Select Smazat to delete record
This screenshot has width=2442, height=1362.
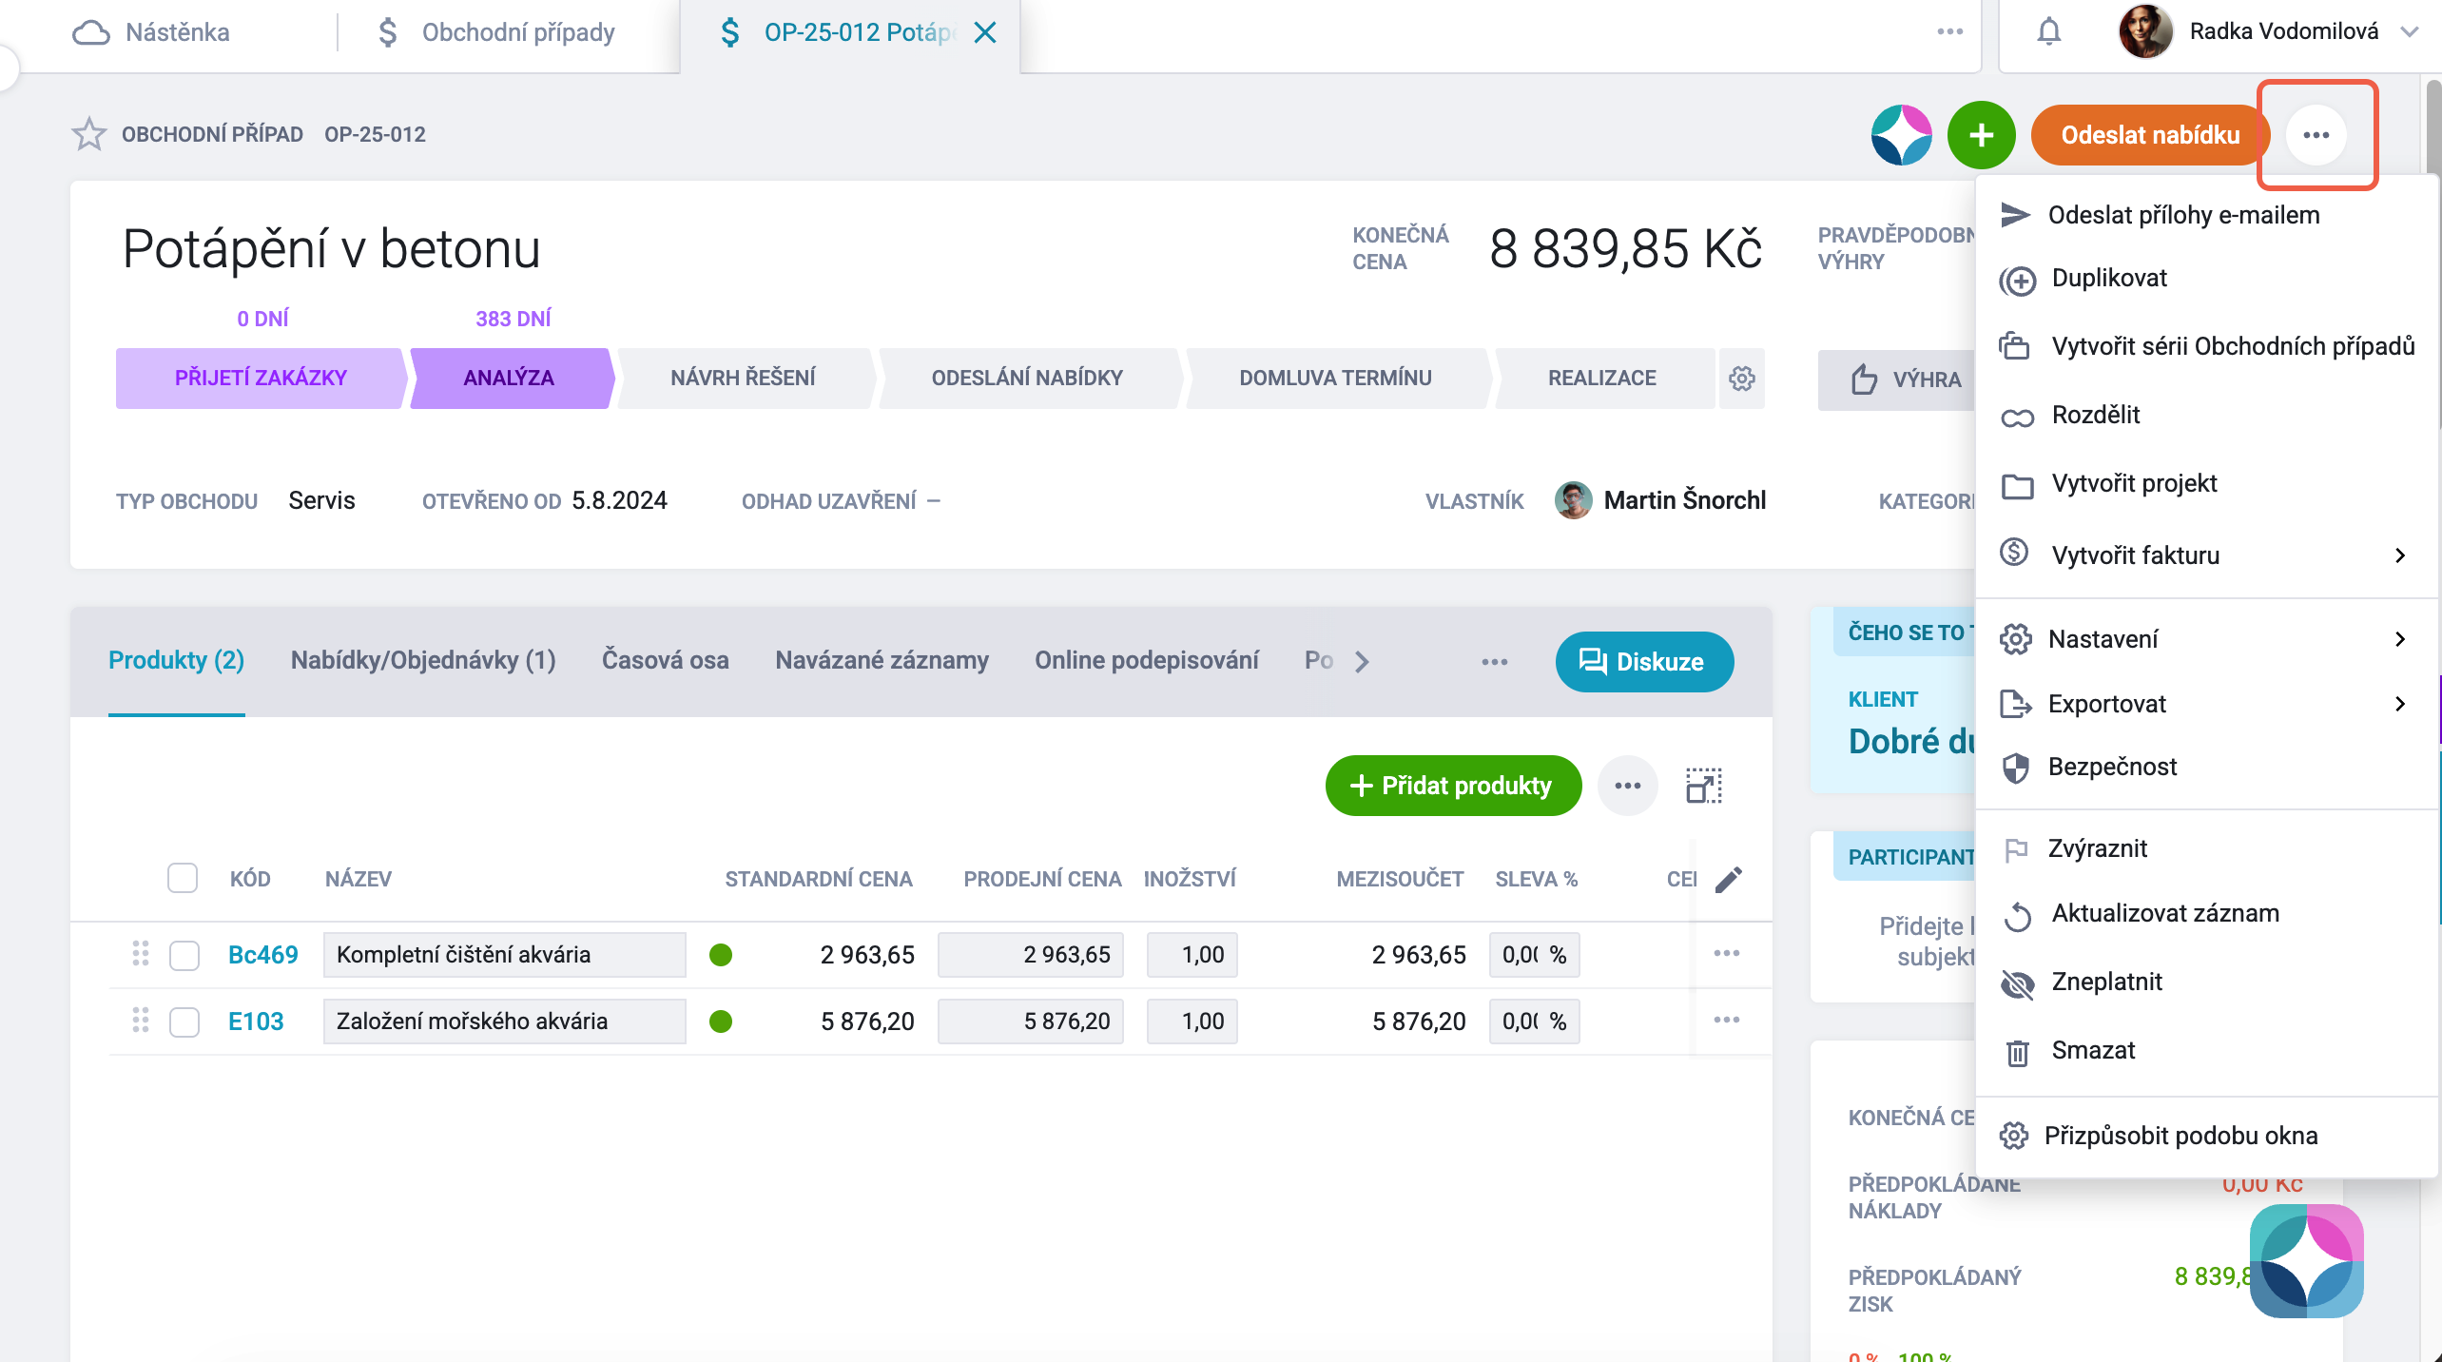(x=2206, y=1051)
